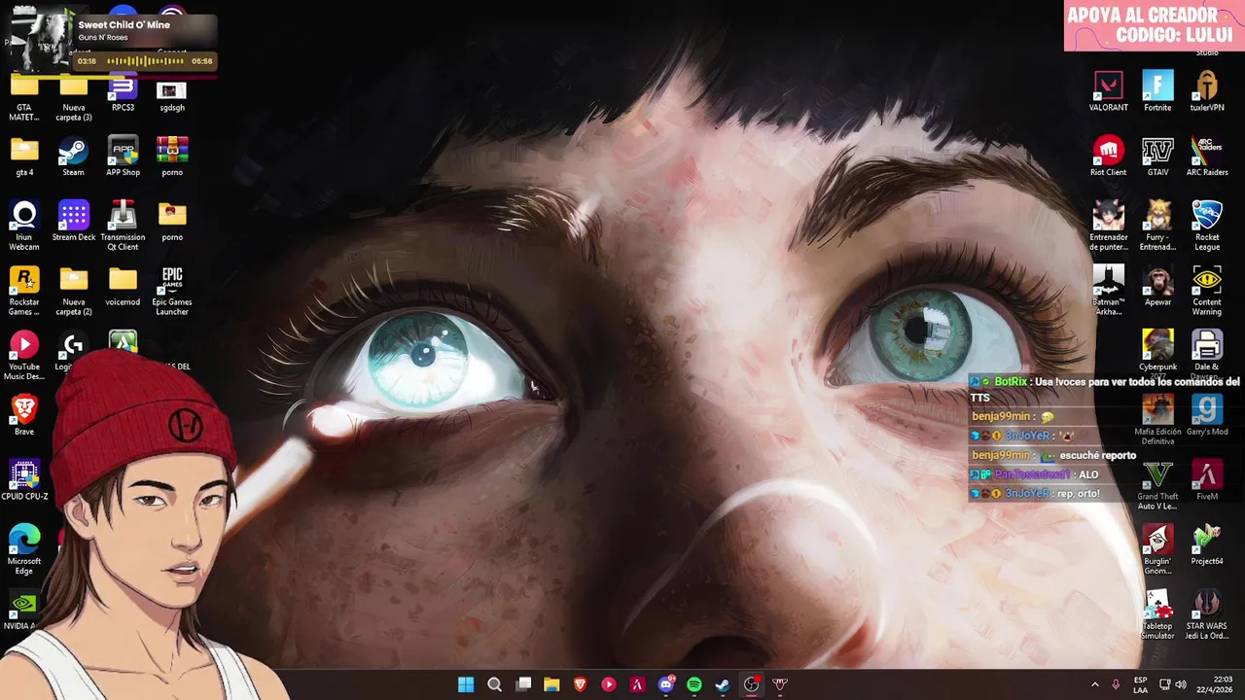
Task: Launch the APP Shop shortcut
Action: point(123,157)
